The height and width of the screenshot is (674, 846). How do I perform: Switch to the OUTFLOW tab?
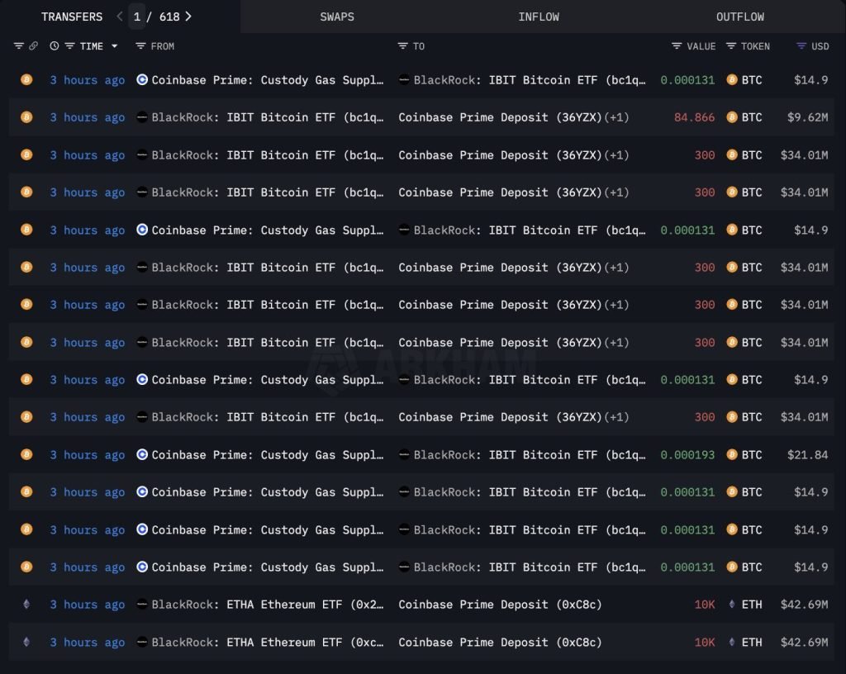[x=739, y=17]
